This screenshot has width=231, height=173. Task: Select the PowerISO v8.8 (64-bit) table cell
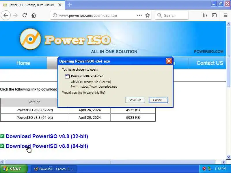coord(35,118)
